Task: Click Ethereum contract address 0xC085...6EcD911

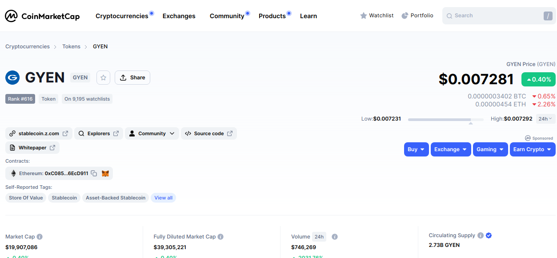Action: pos(66,173)
